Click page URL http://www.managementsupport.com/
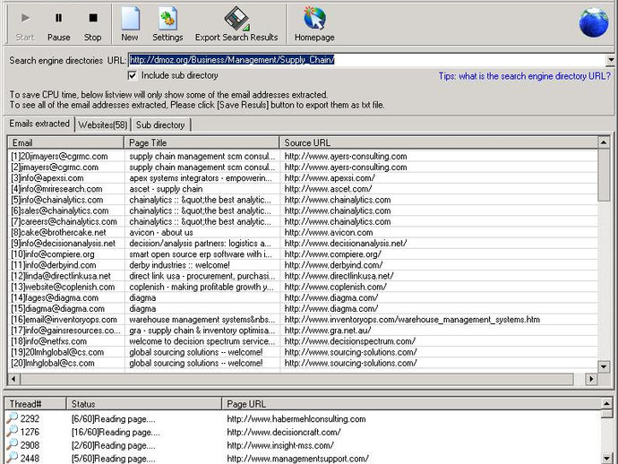Screen dimensions: 618x464 pyautogui.click(x=297, y=459)
